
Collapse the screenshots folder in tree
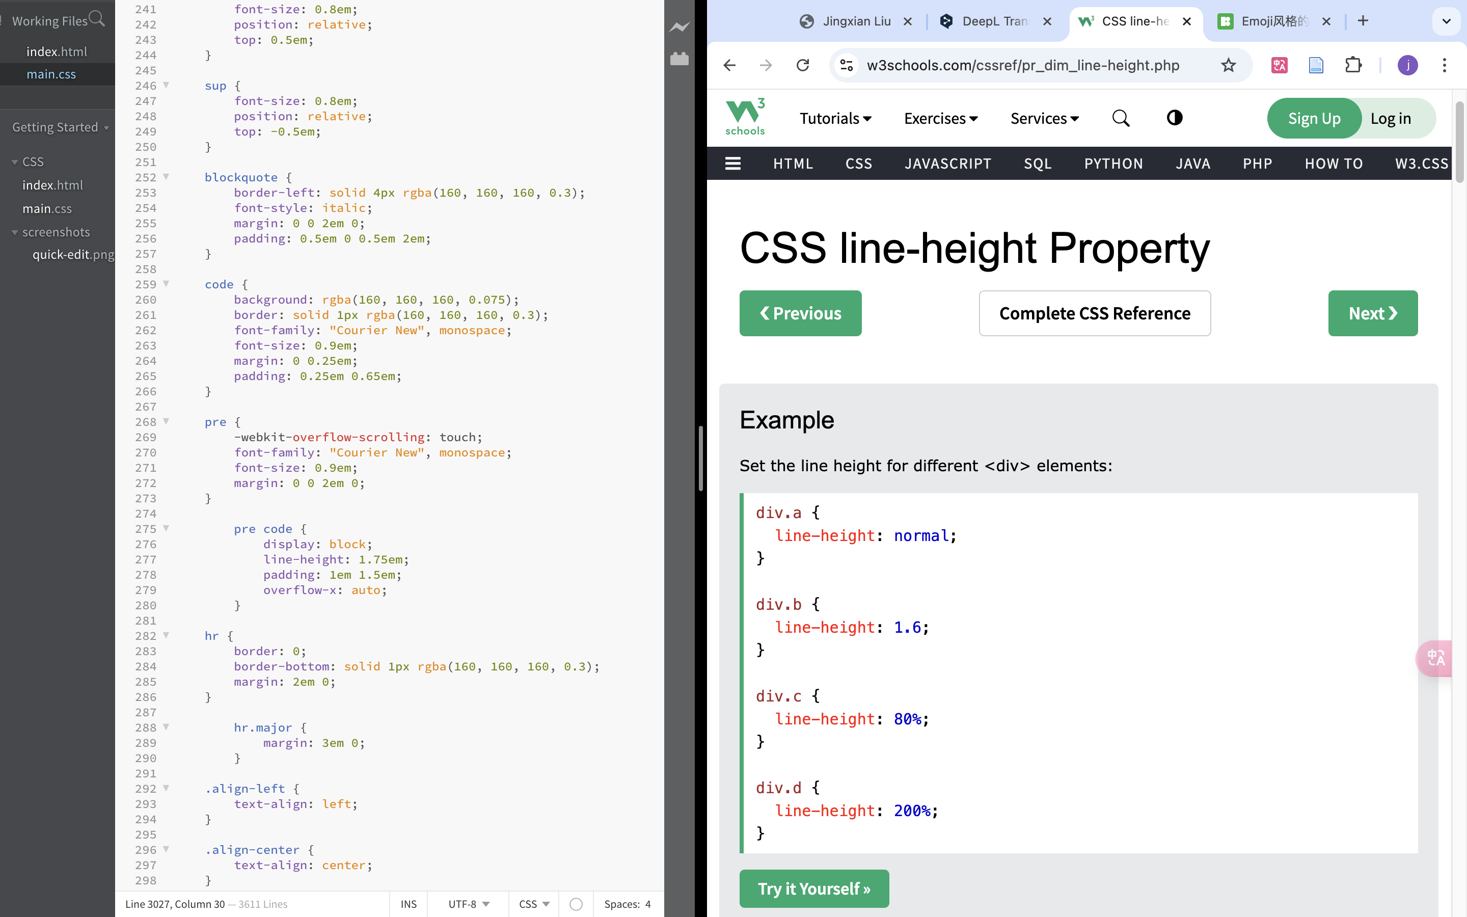pos(15,232)
